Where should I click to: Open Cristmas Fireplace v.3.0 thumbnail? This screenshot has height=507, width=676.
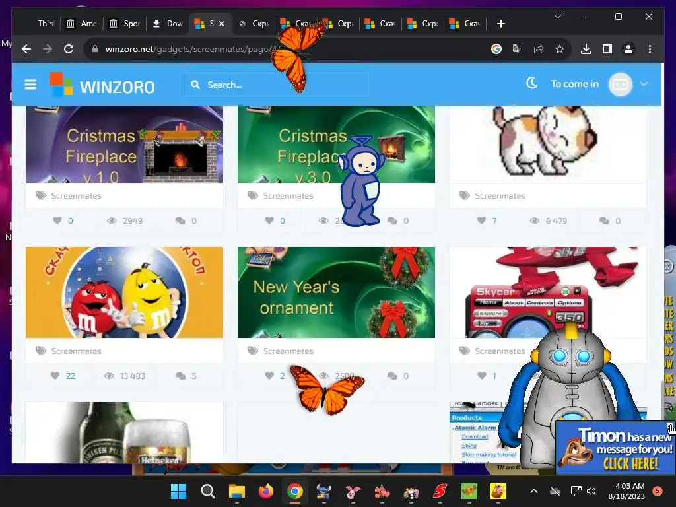tap(336, 144)
